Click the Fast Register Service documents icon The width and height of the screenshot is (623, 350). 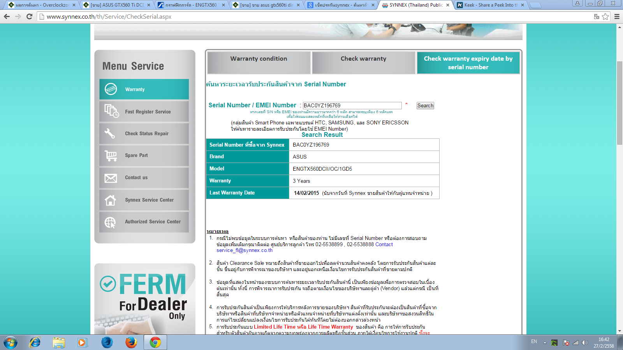[111, 111]
